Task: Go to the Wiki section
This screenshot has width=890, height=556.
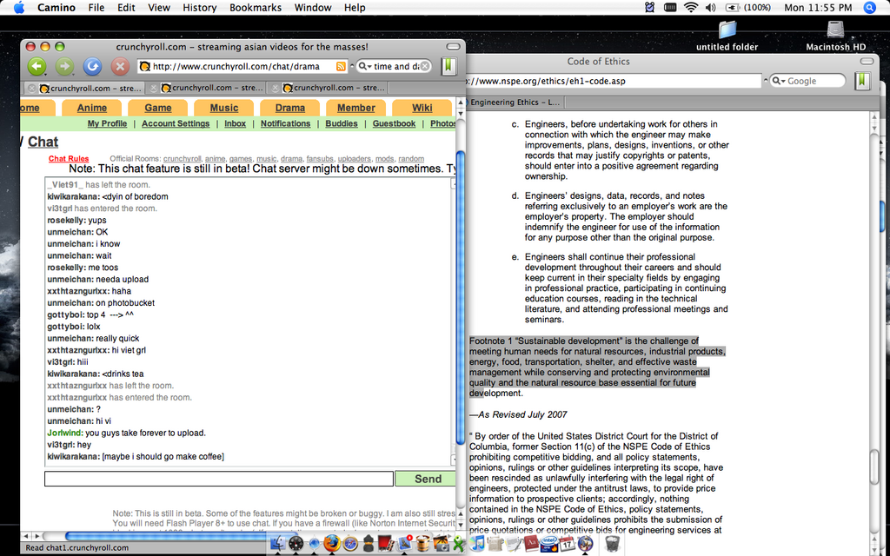Action: pyautogui.click(x=422, y=108)
